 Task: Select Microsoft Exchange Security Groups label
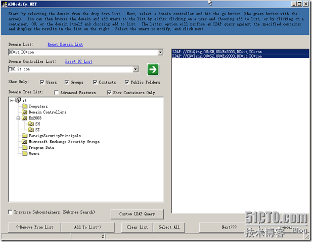64,142
